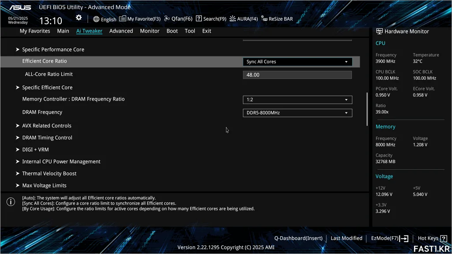This screenshot has width=452, height=254.
Task: Switch to the Advanced tab
Action: [x=121, y=31]
